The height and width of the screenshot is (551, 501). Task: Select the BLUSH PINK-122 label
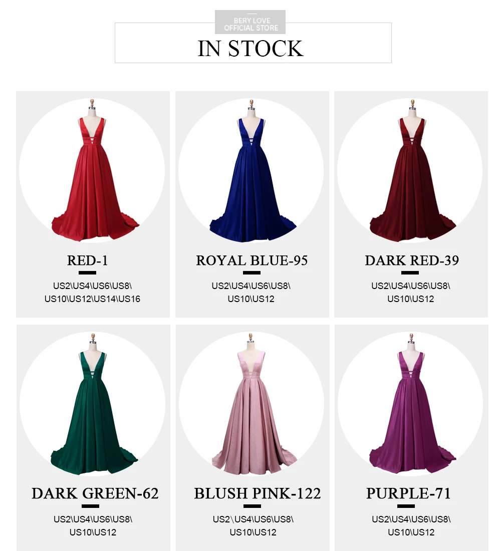point(258,493)
